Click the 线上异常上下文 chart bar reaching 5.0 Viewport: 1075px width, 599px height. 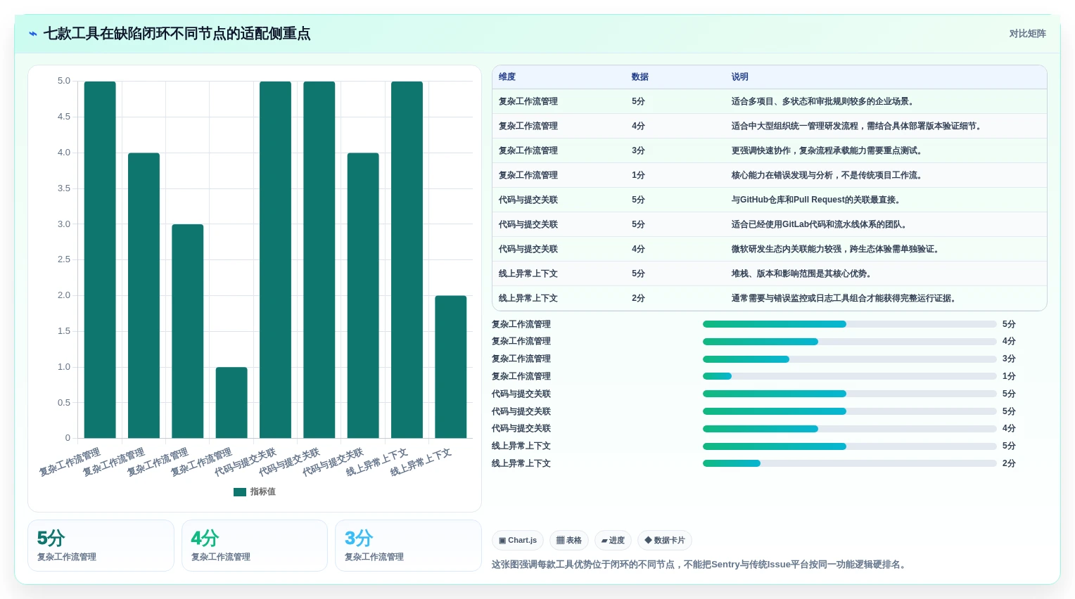pos(407,260)
